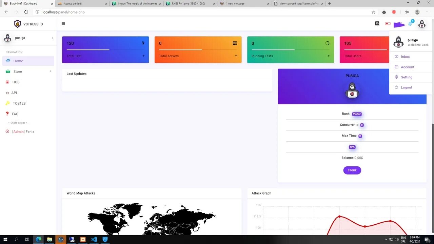Open Visual Studio Code from taskbar
Viewport: 434px width, 244px height.
(94, 239)
